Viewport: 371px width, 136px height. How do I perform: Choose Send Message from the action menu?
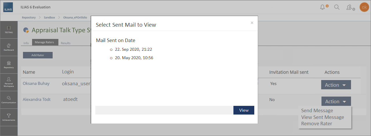pyautogui.click(x=317, y=110)
